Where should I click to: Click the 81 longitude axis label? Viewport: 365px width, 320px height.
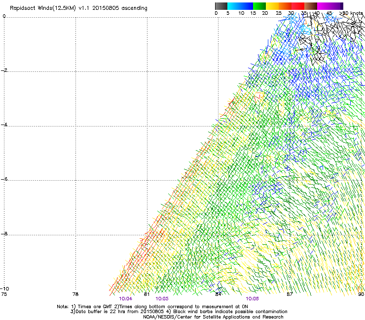(x=146, y=294)
